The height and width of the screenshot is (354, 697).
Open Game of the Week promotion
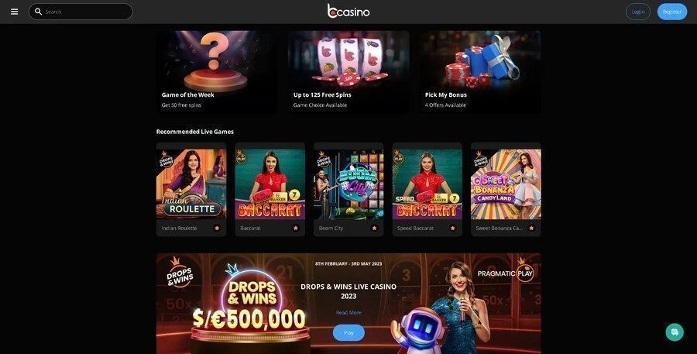click(x=217, y=71)
